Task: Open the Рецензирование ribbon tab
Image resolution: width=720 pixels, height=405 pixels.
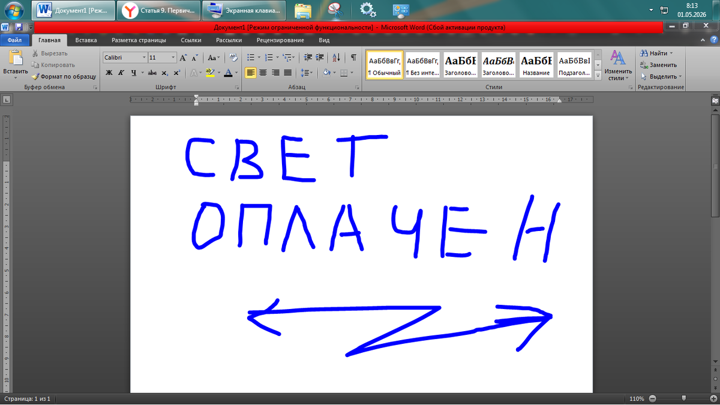Action: (280, 40)
